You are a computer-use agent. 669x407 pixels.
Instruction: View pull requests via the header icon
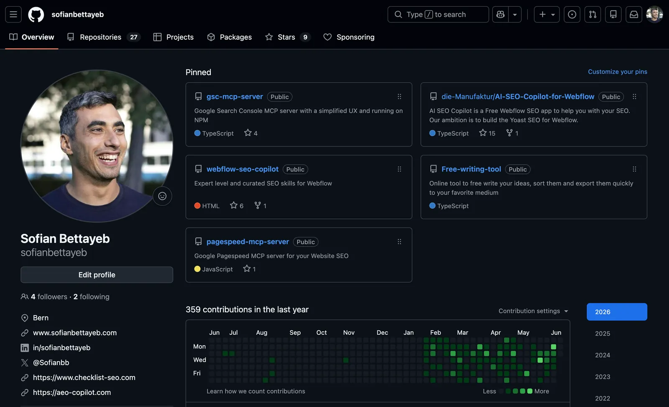coord(592,15)
